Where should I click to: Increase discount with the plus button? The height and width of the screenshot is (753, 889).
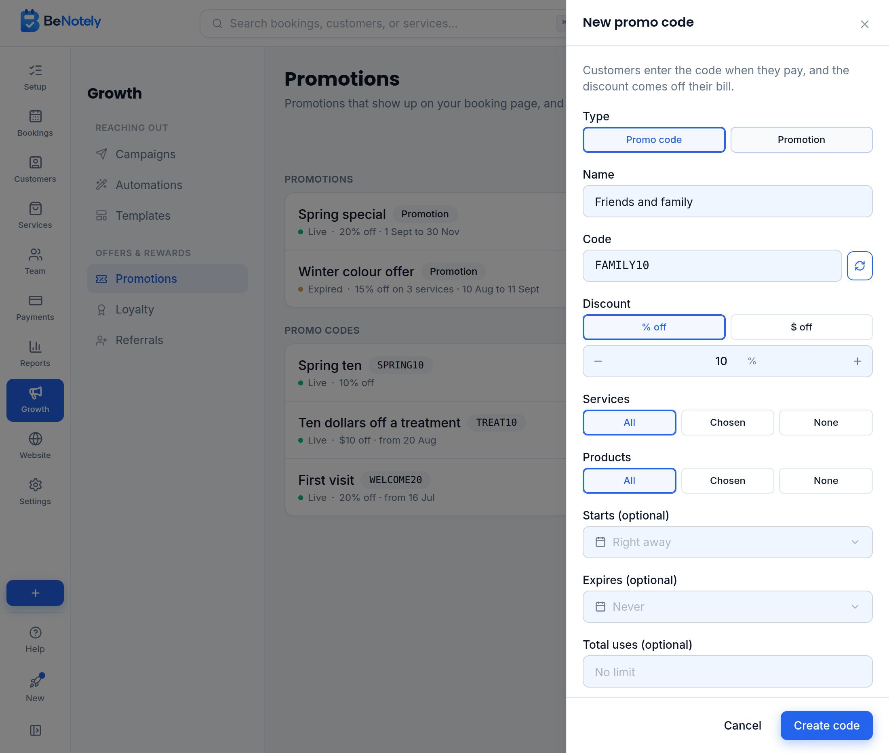857,361
